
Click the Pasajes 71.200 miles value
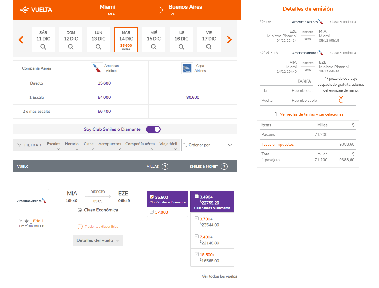coord(321,134)
